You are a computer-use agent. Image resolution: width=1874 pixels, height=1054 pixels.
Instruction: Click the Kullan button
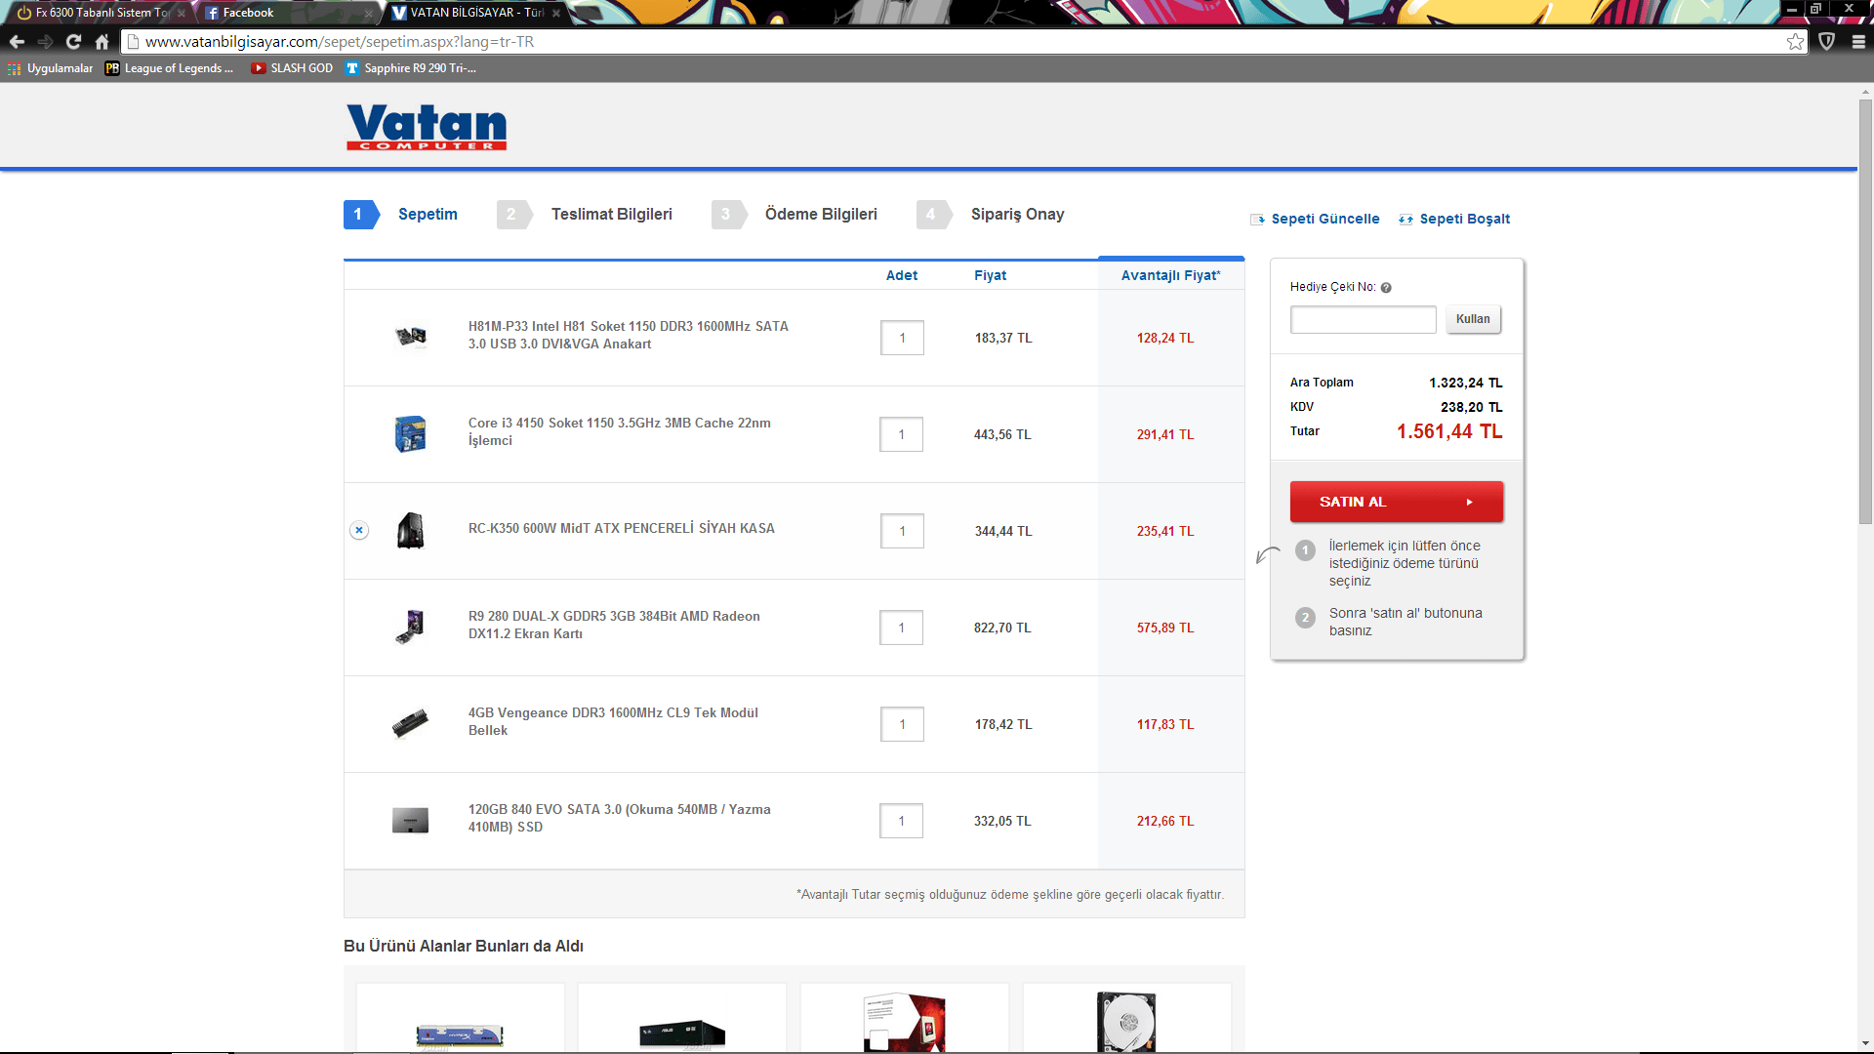tap(1473, 319)
